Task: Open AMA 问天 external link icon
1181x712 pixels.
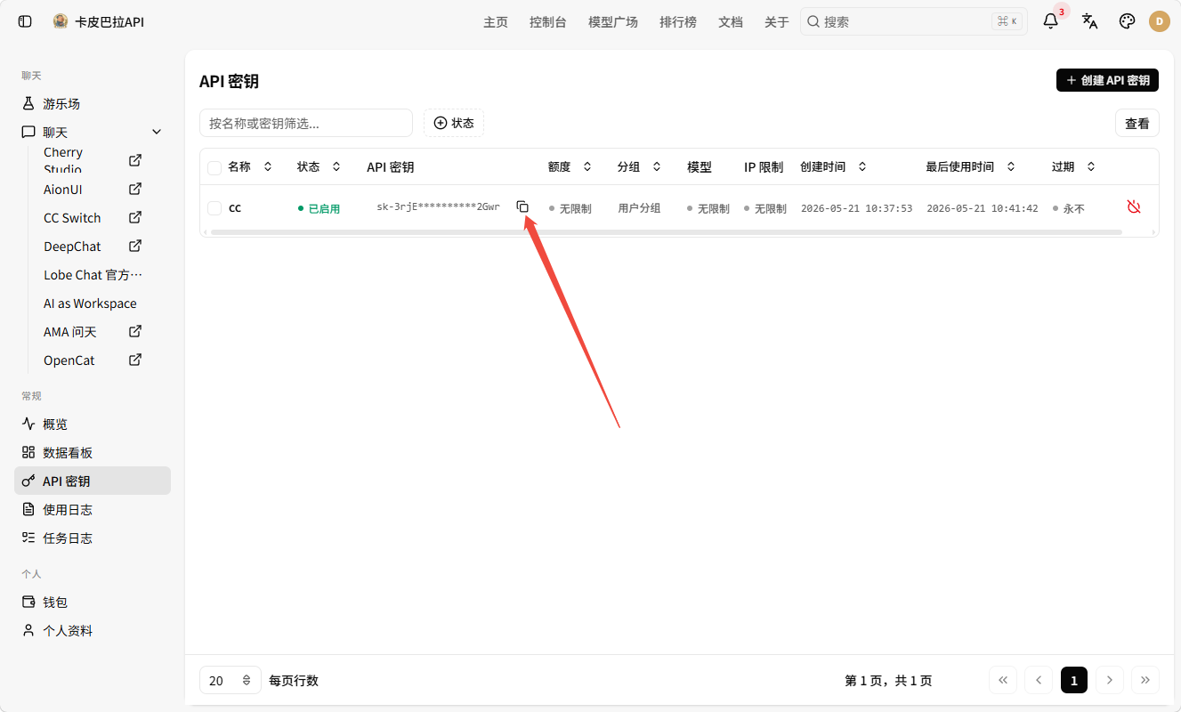Action: [x=135, y=331]
